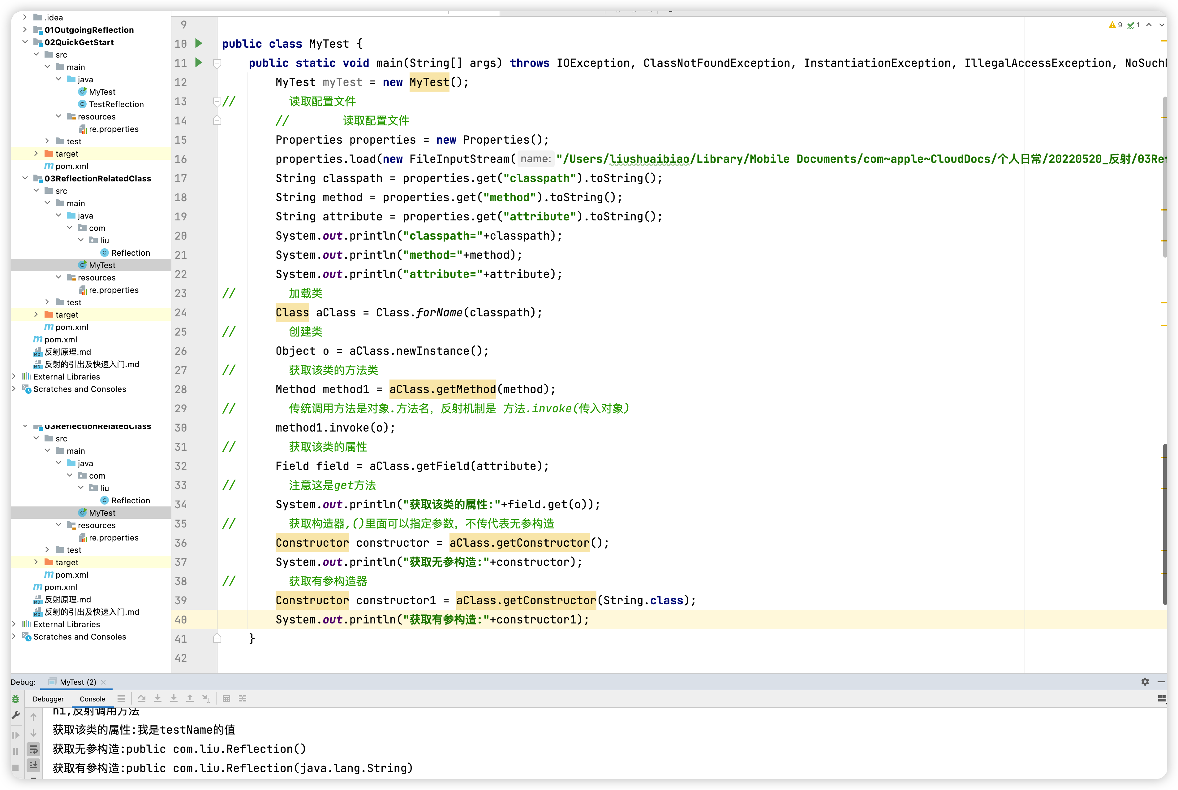Expand the .idea folder
Screen dimensions: 1178x790
click(x=25, y=17)
